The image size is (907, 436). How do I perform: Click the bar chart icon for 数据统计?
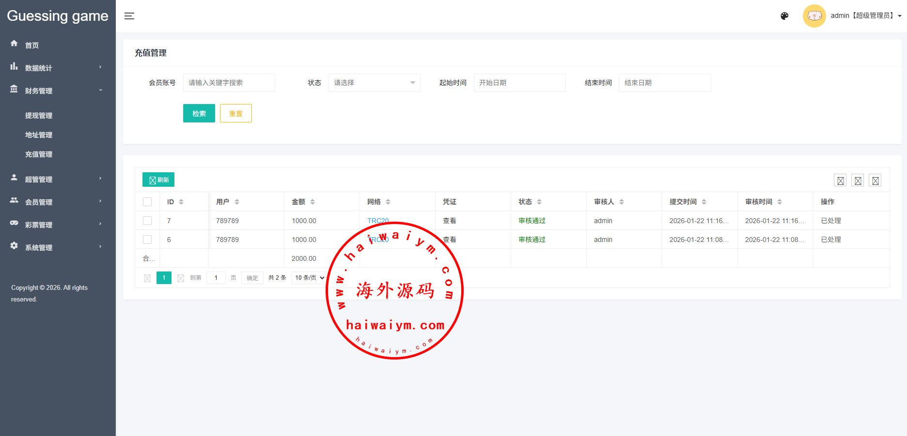coord(14,66)
